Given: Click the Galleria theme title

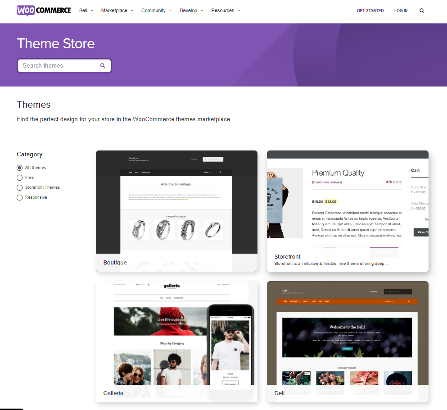Looking at the screenshot, I should [113, 393].
